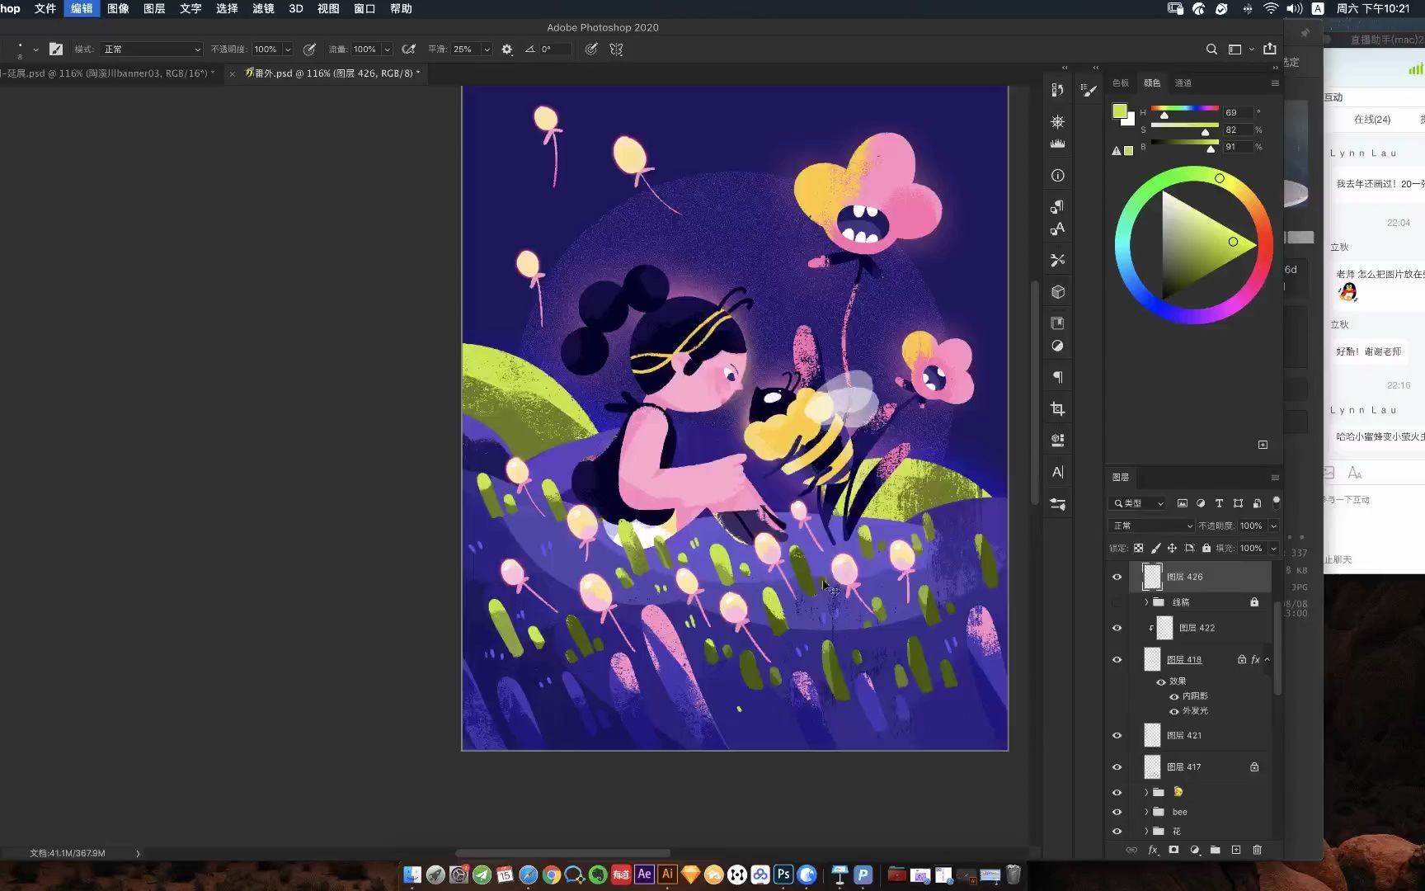Viewport: 1425px width, 891px height.
Task: Click the hue H value 69 field
Action: pos(1238,112)
